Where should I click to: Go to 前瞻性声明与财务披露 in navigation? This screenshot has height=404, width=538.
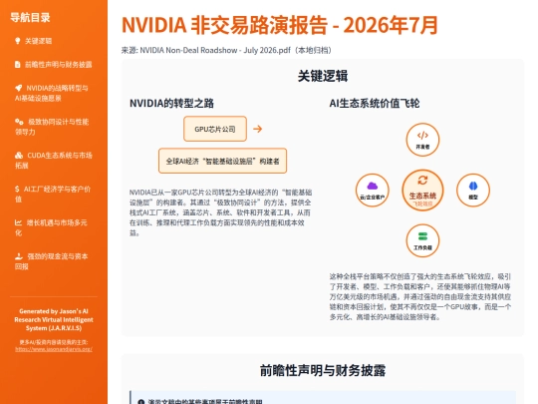coord(54,64)
